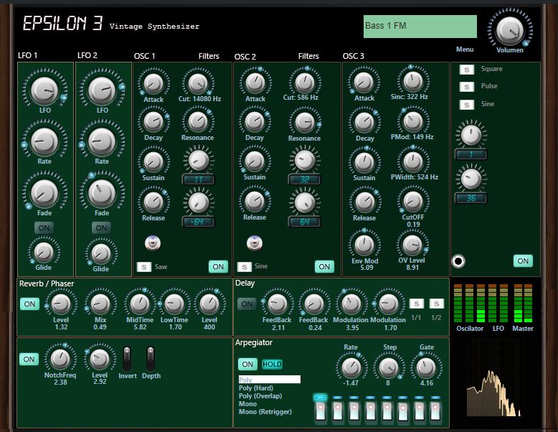Click the Arpegiator Gate knob
Viewport: 558px width, 432px height.
[427, 367]
